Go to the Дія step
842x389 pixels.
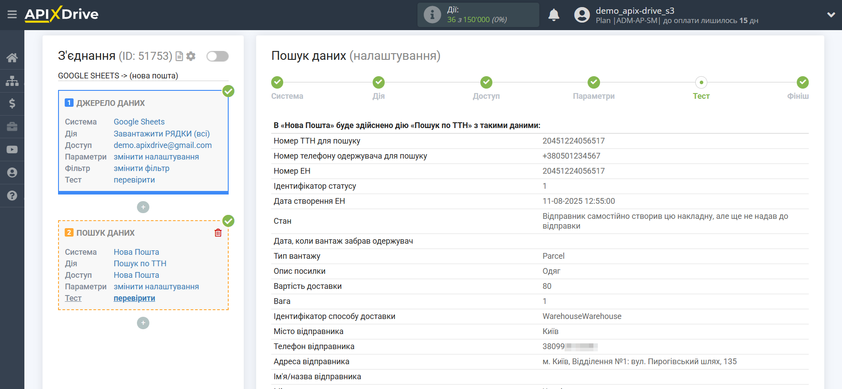pyautogui.click(x=378, y=82)
